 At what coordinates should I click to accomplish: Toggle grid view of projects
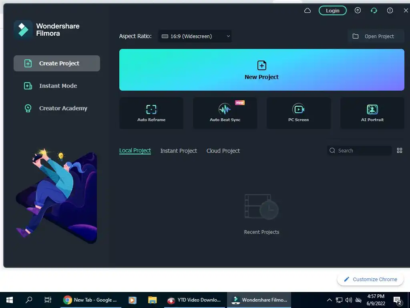[x=400, y=150]
